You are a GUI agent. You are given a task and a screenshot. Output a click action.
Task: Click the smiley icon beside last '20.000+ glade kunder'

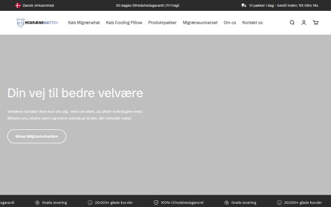click(279, 202)
